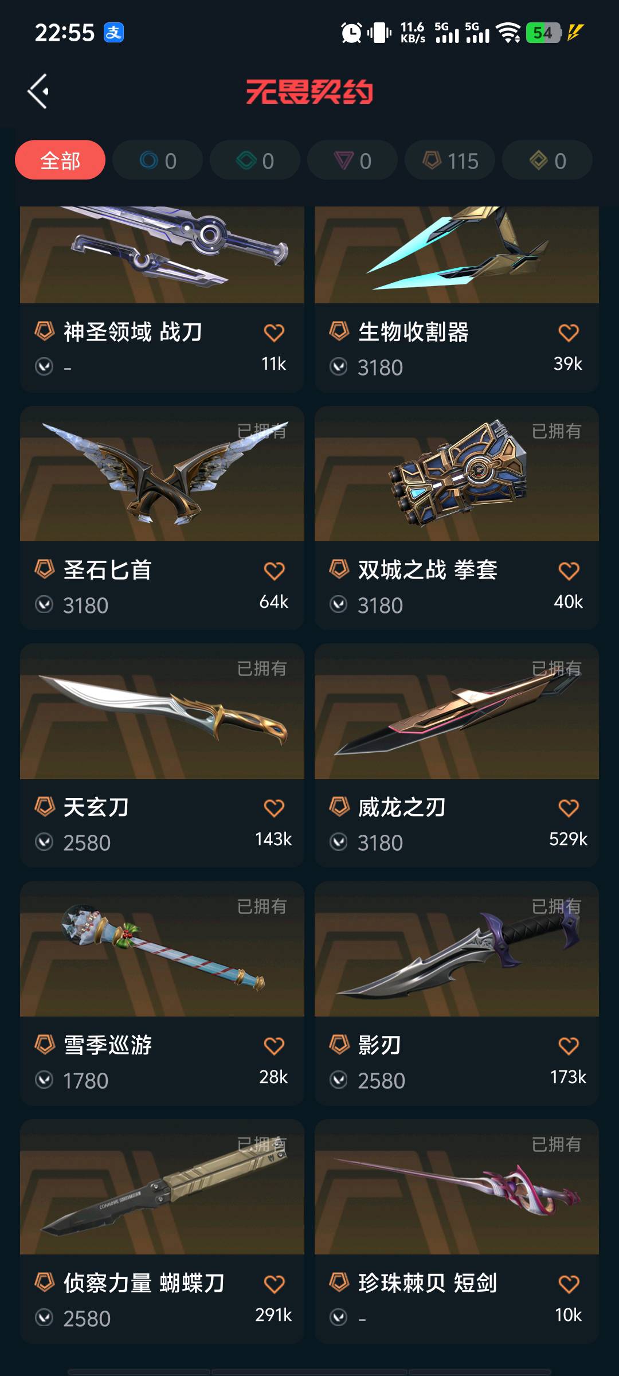619x1376 pixels.
Task: Open the 雪季巡游 wand thumbnail
Action: (x=162, y=949)
